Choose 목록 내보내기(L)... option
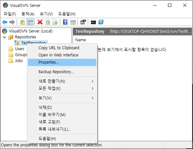 62,129
